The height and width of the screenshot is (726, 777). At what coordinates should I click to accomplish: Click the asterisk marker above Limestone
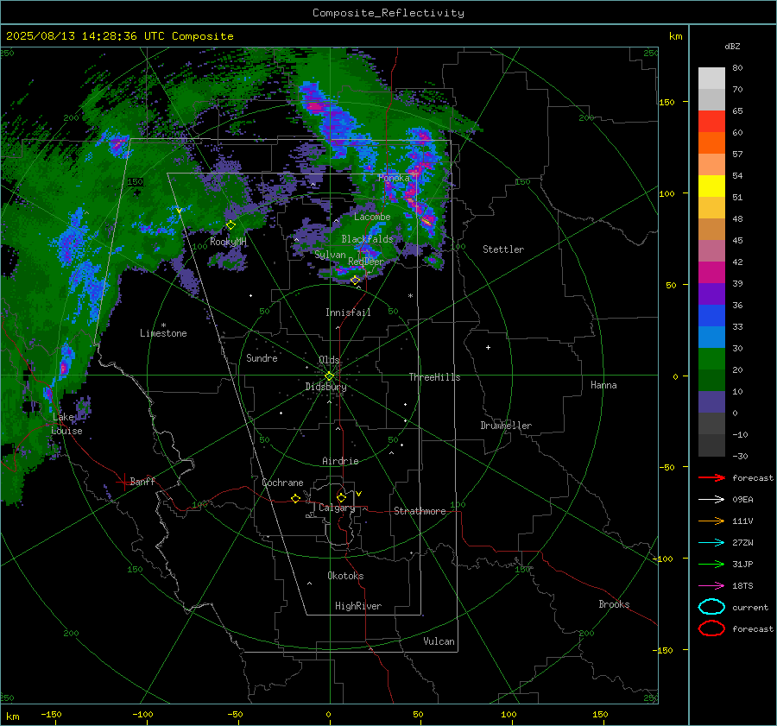point(163,325)
